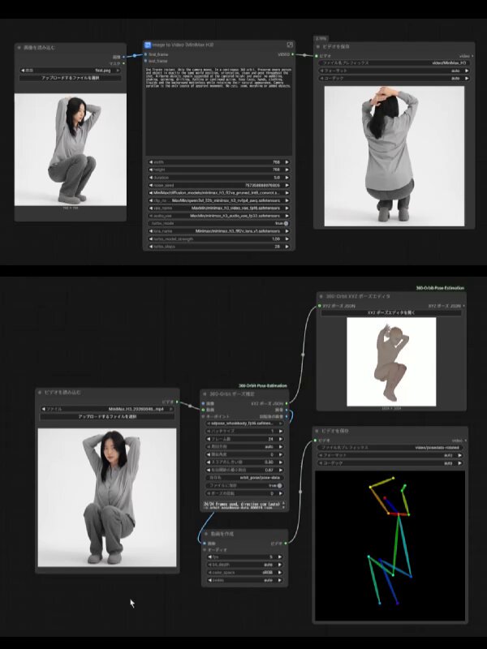Toggle the ファイルに保存 switch
Image resolution: width=487 pixels, height=649 pixels.
point(279,485)
